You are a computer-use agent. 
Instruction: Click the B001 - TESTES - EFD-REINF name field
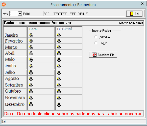point(84,14)
